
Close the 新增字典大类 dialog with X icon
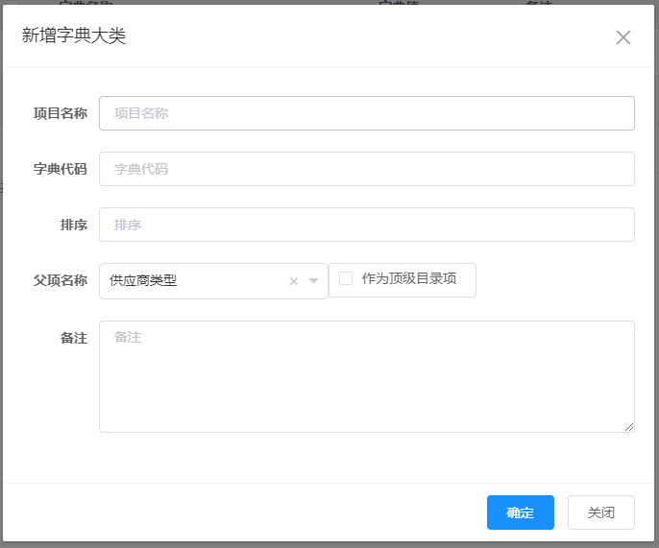tap(622, 37)
